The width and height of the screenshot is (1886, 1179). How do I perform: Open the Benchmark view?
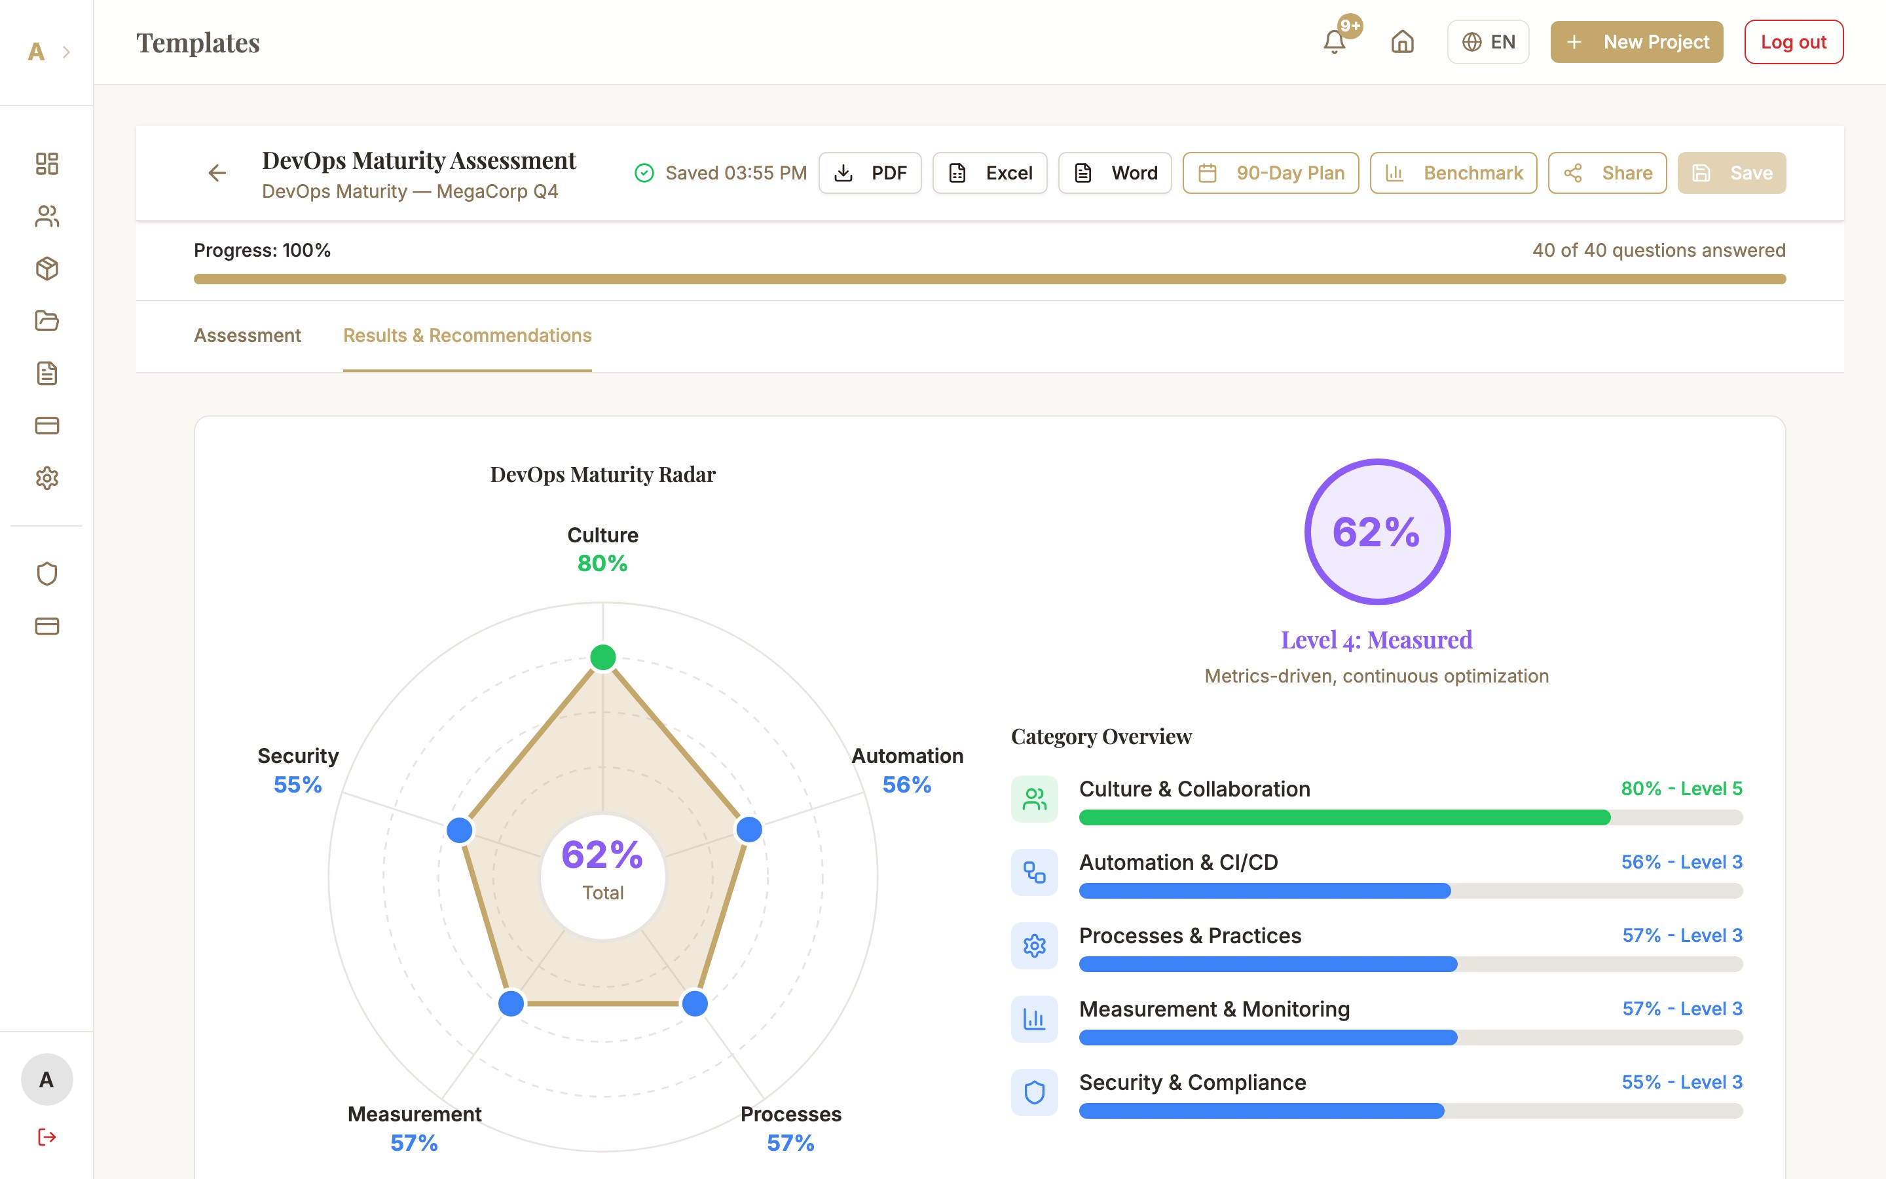tap(1454, 173)
